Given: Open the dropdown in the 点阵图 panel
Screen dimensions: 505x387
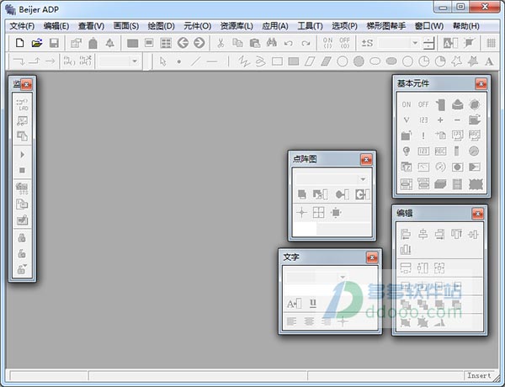Looking at the screenshot, I should [363, 179].
